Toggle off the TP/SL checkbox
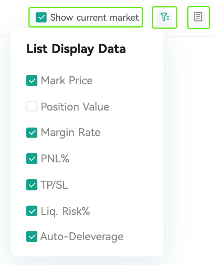214x265 pixels. [32, 185]
